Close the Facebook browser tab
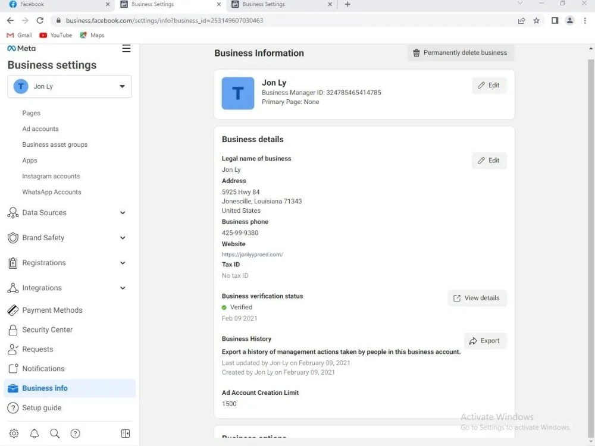Screen dimensions: 595x446 (108, 4)
